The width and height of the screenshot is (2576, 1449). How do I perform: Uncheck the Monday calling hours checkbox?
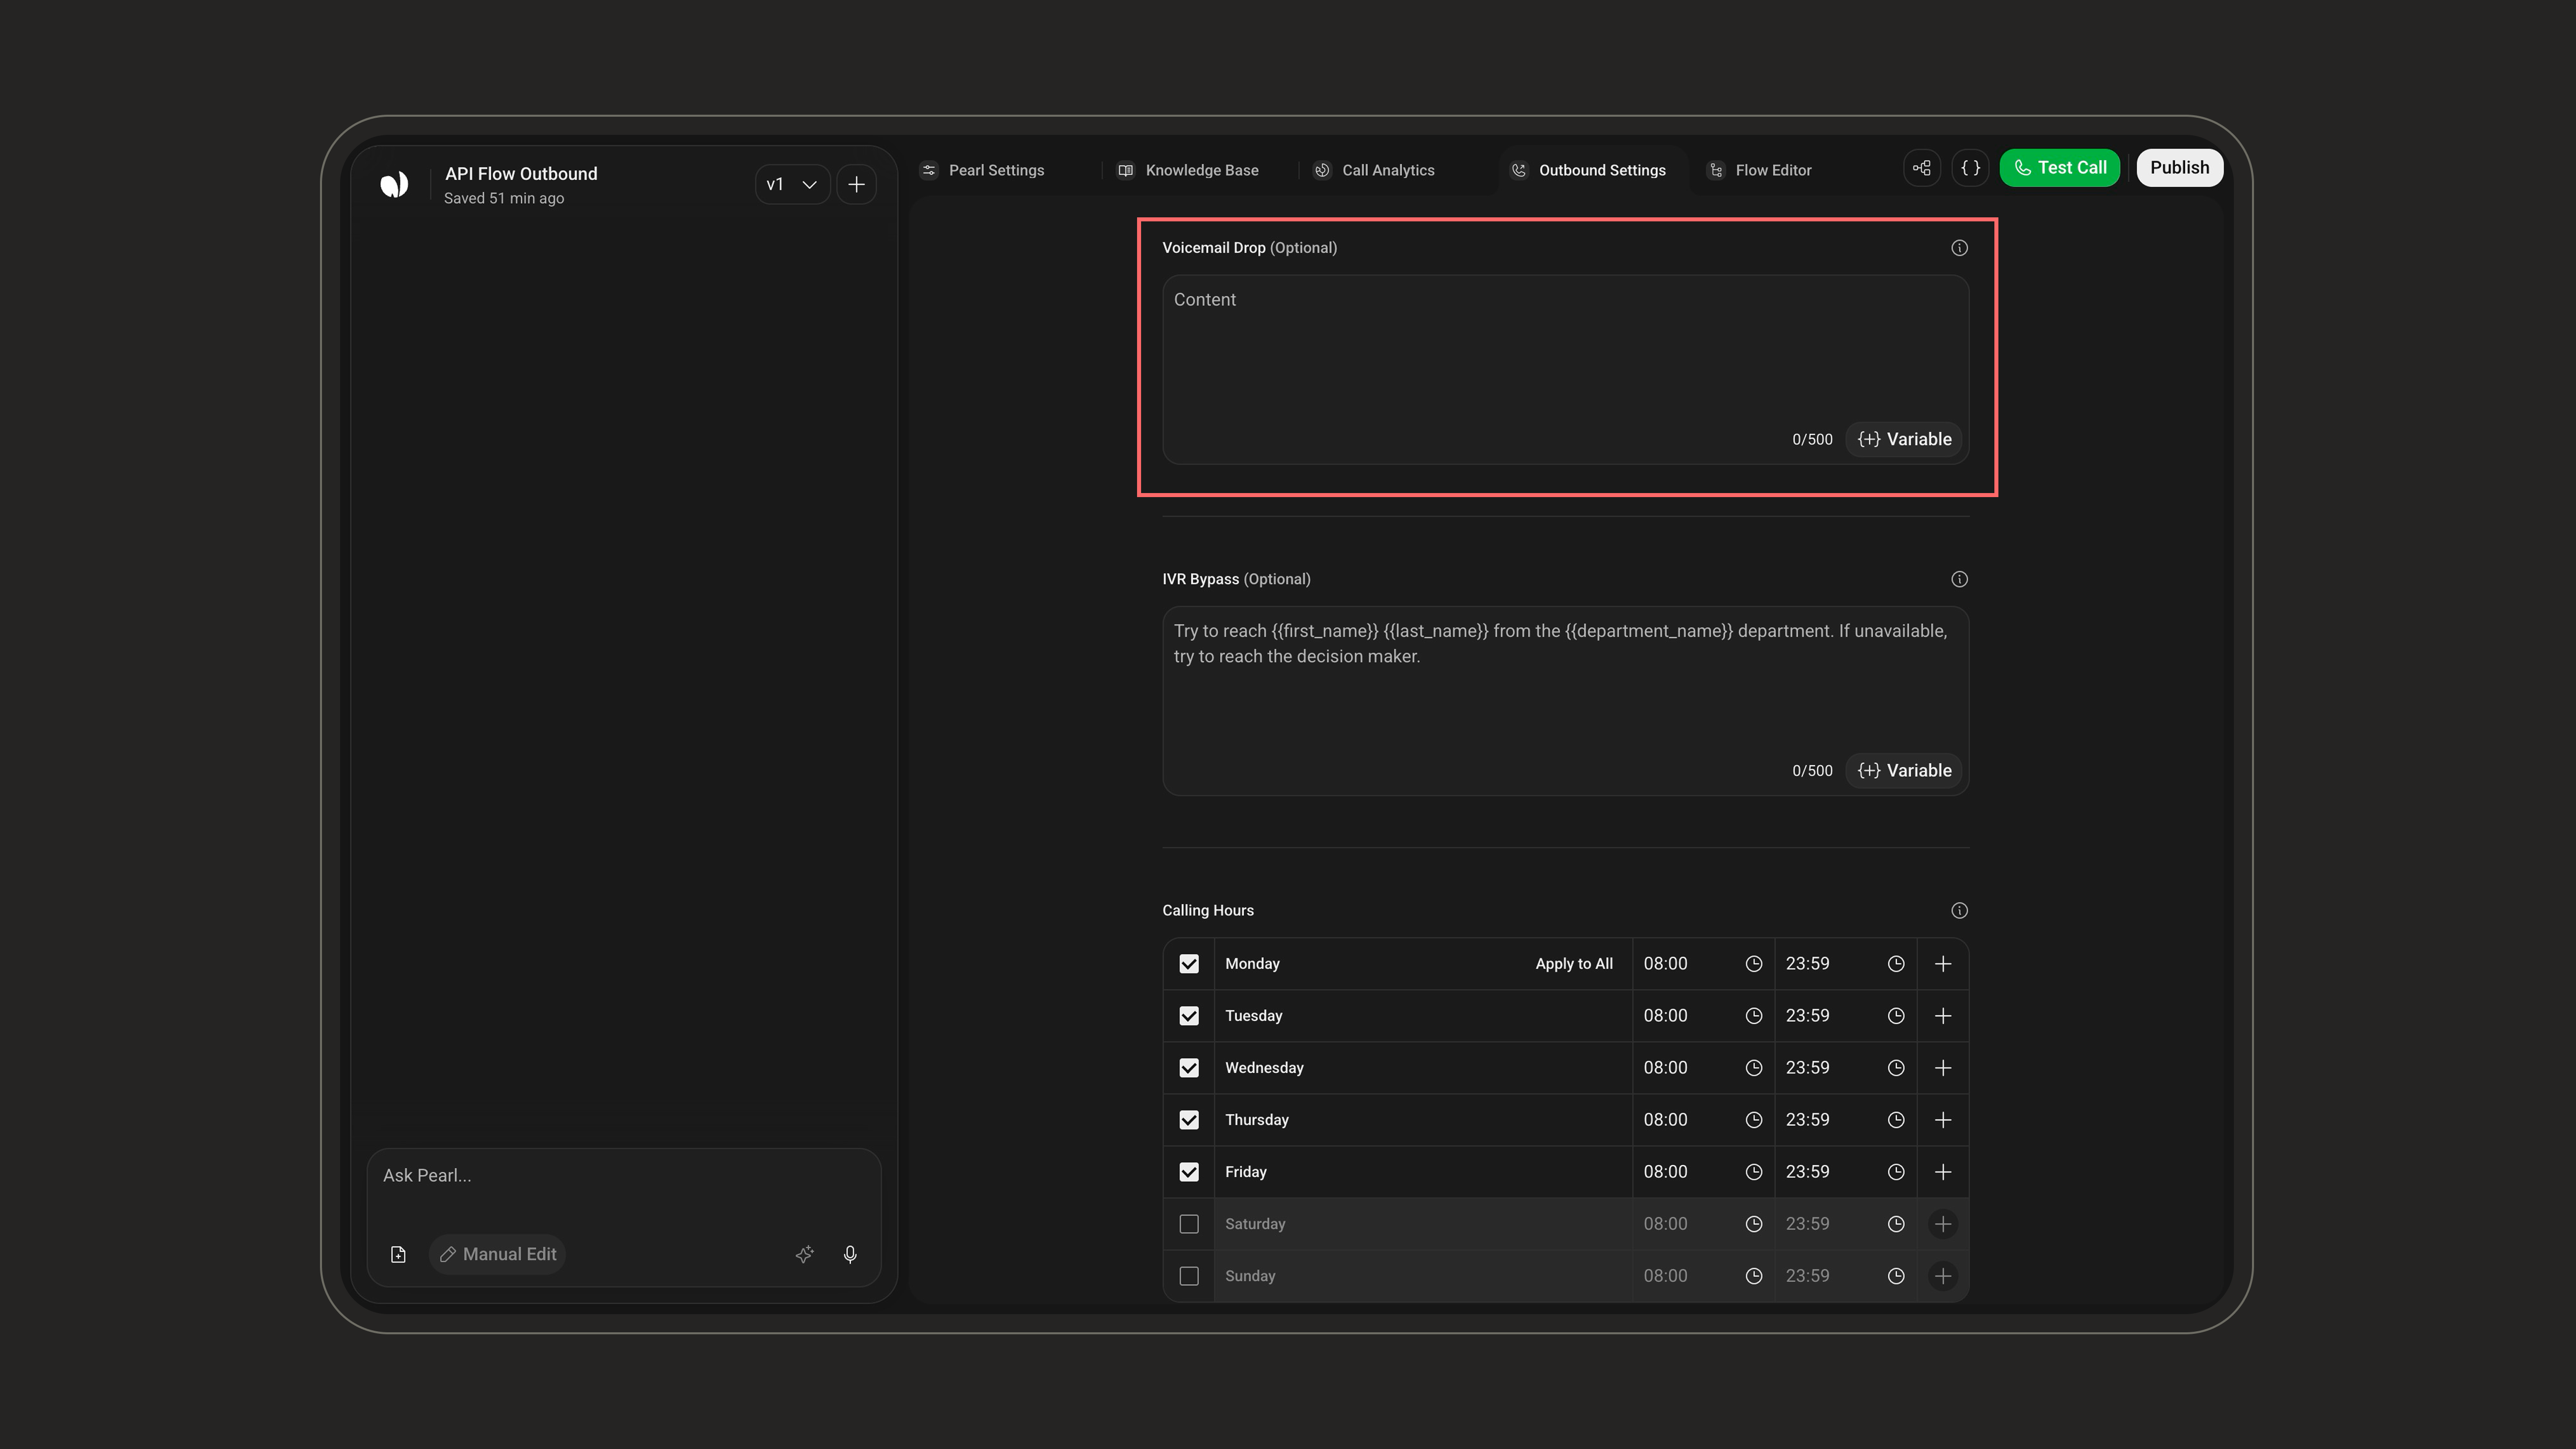click(1189, 964)
